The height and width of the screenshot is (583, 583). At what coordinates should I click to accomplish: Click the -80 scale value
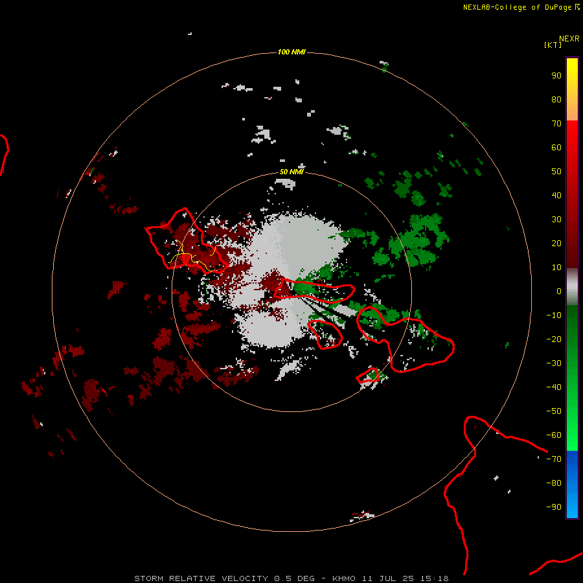[554, 483]
